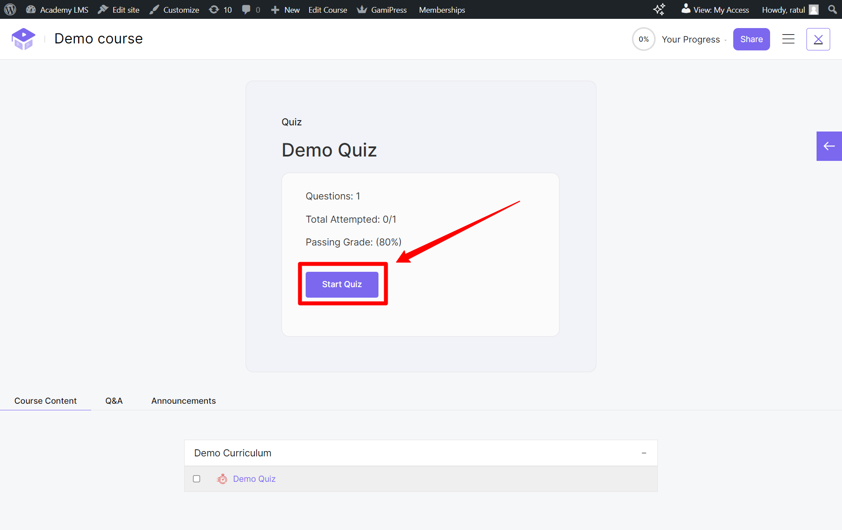Viewport: 842px width, 530px height.
Task: Select the Customize paintbrush icon
Action: [153, 9]
